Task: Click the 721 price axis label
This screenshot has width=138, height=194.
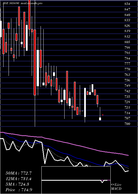Action: 127,108
